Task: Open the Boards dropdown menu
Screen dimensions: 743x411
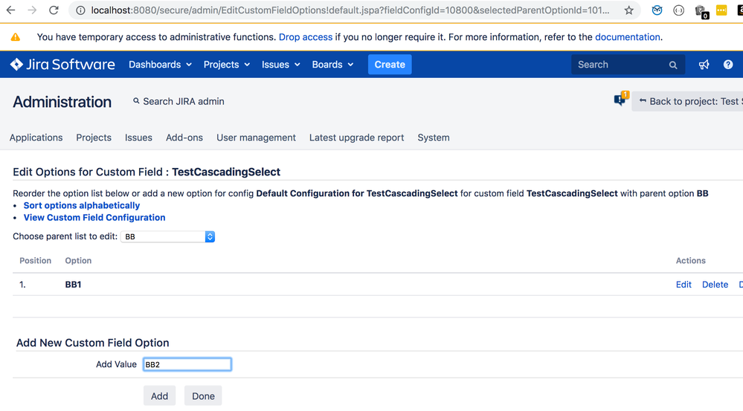Action: (x=332, y=65)
